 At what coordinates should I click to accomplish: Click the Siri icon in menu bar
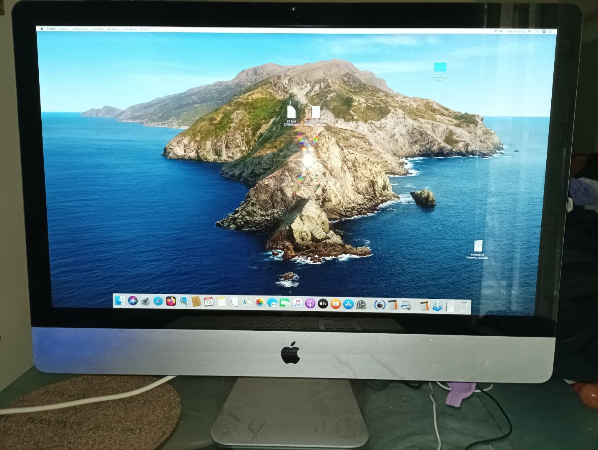(544, 32)
